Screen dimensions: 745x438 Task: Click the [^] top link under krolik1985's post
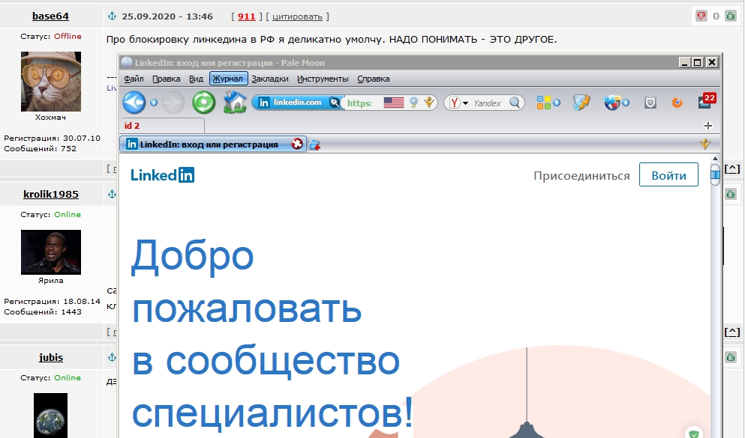click(732, 332)
